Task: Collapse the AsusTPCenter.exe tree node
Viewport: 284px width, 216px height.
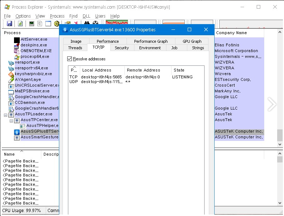Action: (12, 120)
